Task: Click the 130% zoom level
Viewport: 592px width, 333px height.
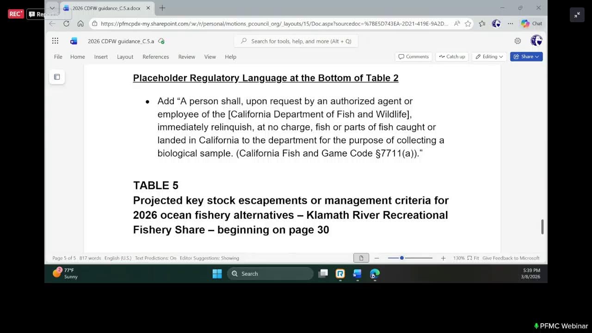Action: pos(459,258)
